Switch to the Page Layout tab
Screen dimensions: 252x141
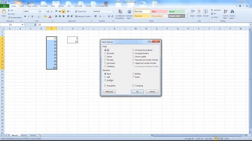click(x=32, y=6)
